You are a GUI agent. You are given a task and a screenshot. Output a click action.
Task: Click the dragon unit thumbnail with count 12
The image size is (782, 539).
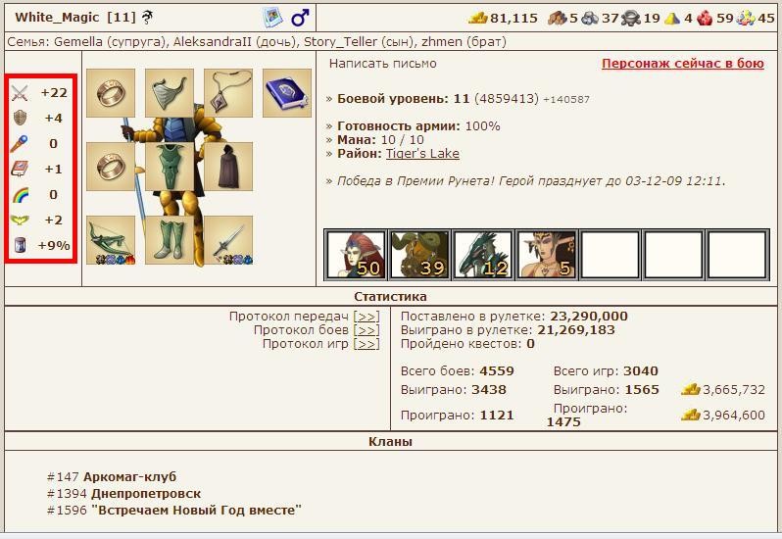[x=481, y=255]
